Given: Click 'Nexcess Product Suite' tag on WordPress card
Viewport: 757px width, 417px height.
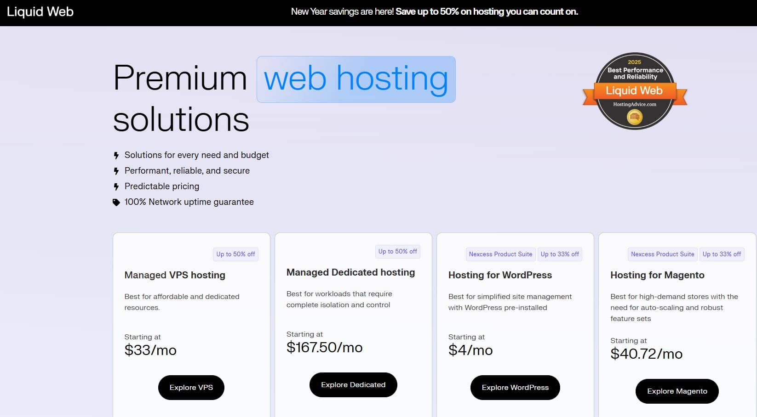Looking at the screenshot, I should point(500,254).
